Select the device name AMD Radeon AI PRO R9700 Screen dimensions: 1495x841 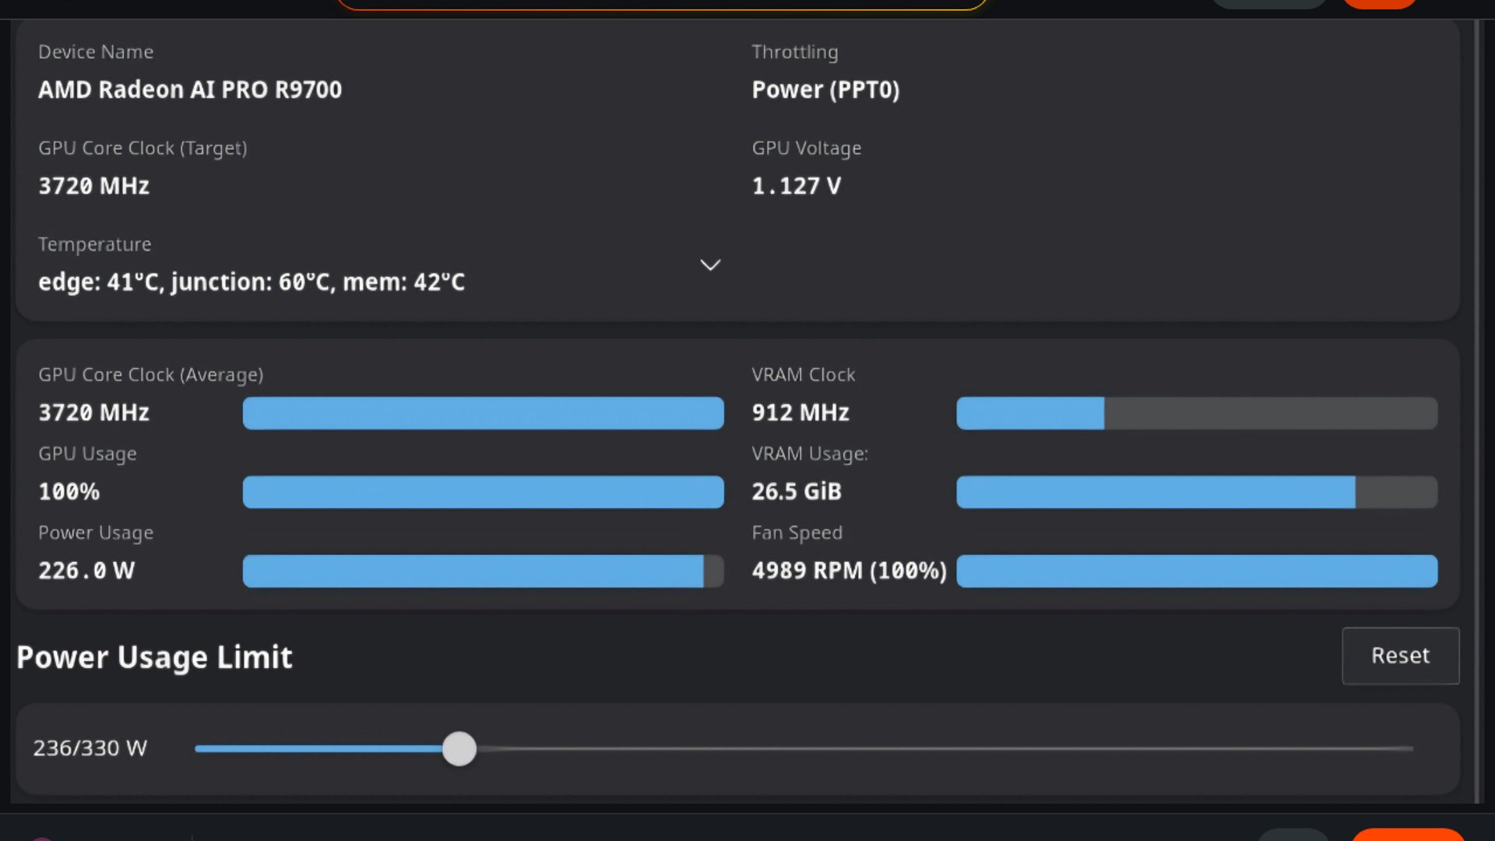pos(190,90)
